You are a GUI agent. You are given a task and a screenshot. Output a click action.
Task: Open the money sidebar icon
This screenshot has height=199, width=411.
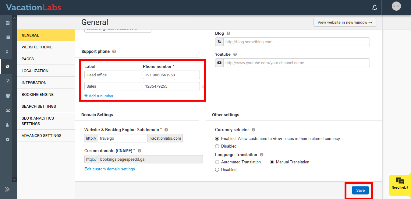(8, 110)
